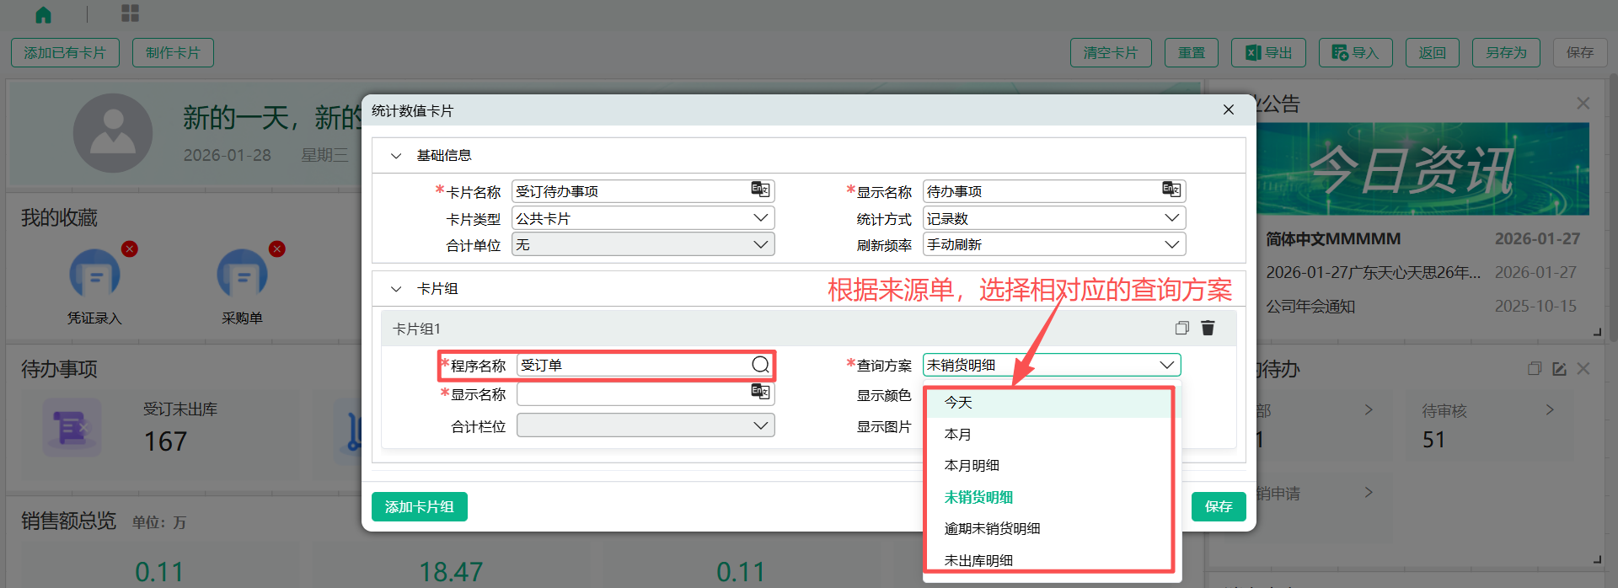Remove 凭证录入 favorite via red X badge
Image resolution: width=1618 pixels, height=588 pixels.
[129, 249]
